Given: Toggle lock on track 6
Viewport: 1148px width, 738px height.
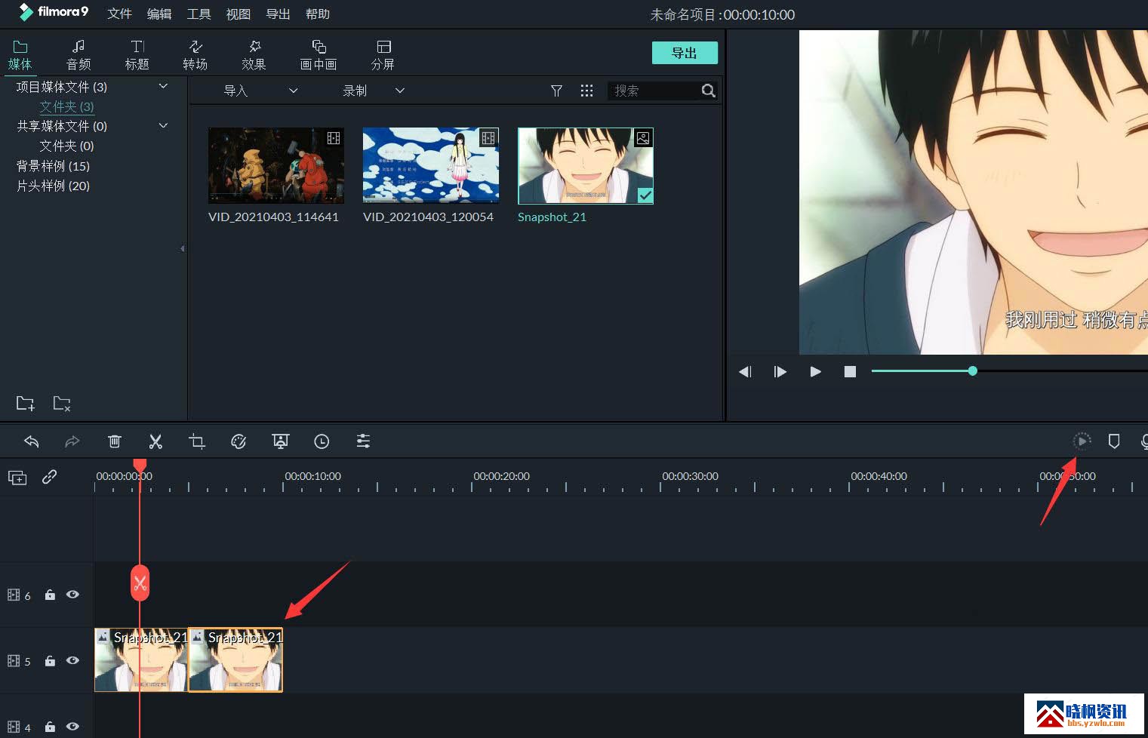Looking at the screenshot, I should pos(50,595).
